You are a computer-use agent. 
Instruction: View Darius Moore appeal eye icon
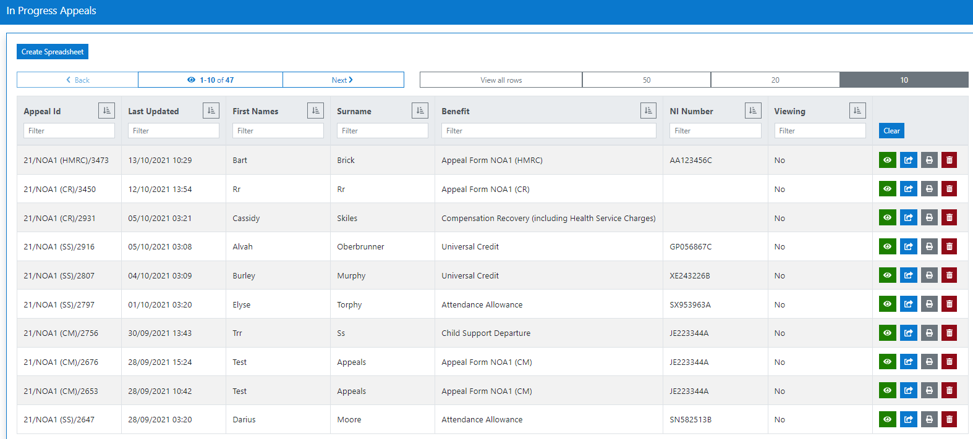click(x=887, y=419)
